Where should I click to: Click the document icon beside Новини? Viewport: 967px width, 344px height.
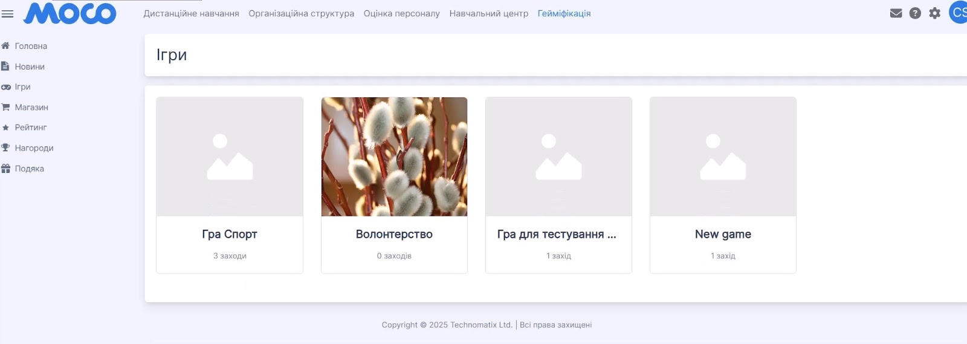point(5,67)
